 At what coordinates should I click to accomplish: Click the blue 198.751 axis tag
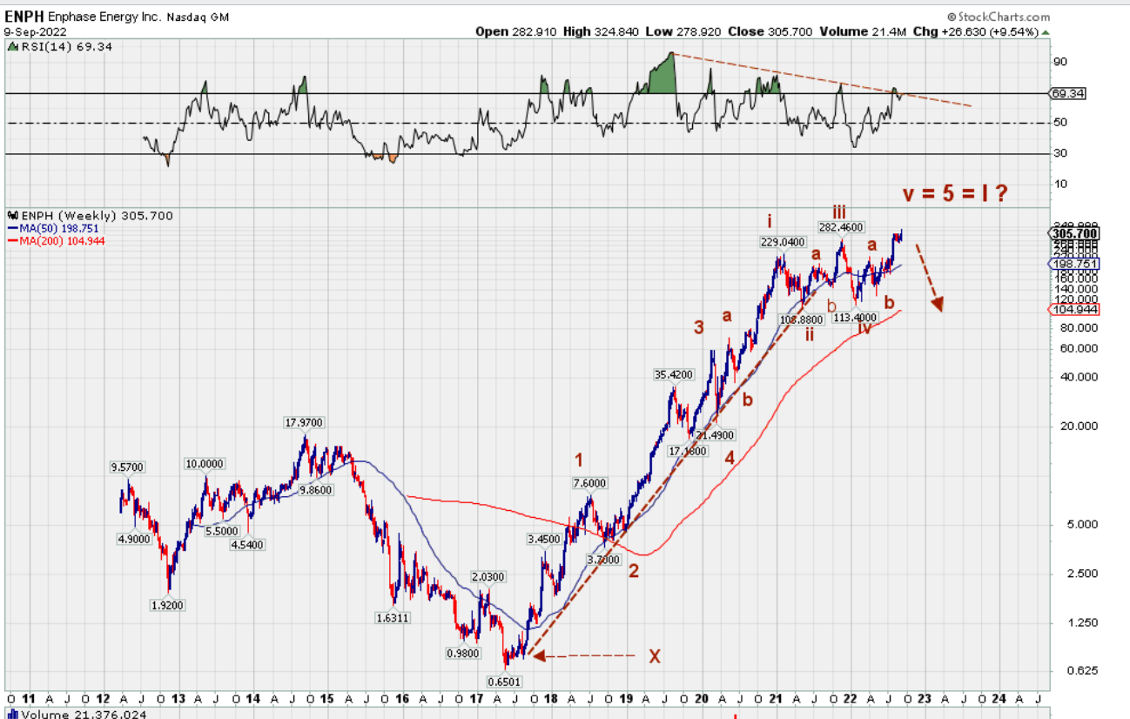pos(1074,263)
